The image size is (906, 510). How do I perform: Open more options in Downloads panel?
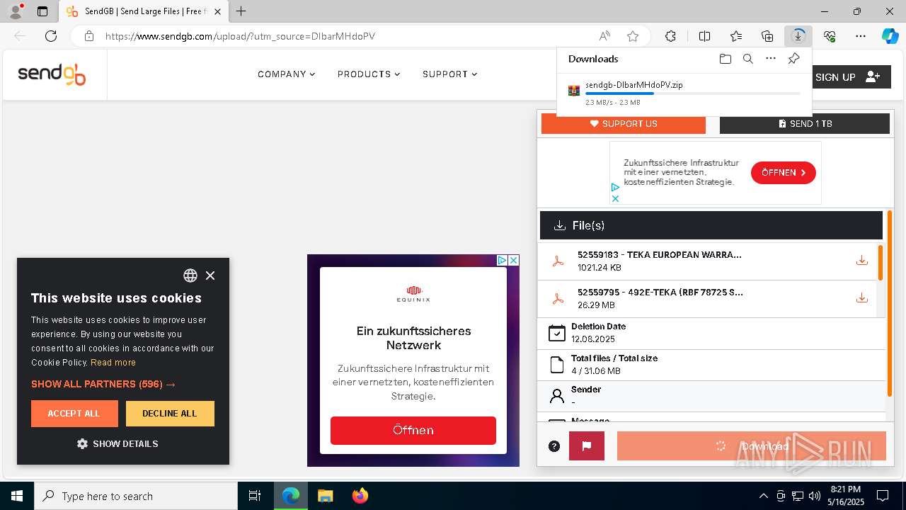pos(771,59)
